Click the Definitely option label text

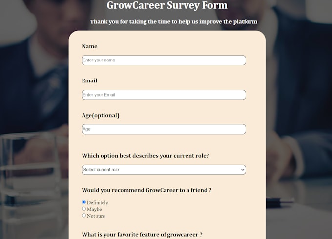(98, 203)
